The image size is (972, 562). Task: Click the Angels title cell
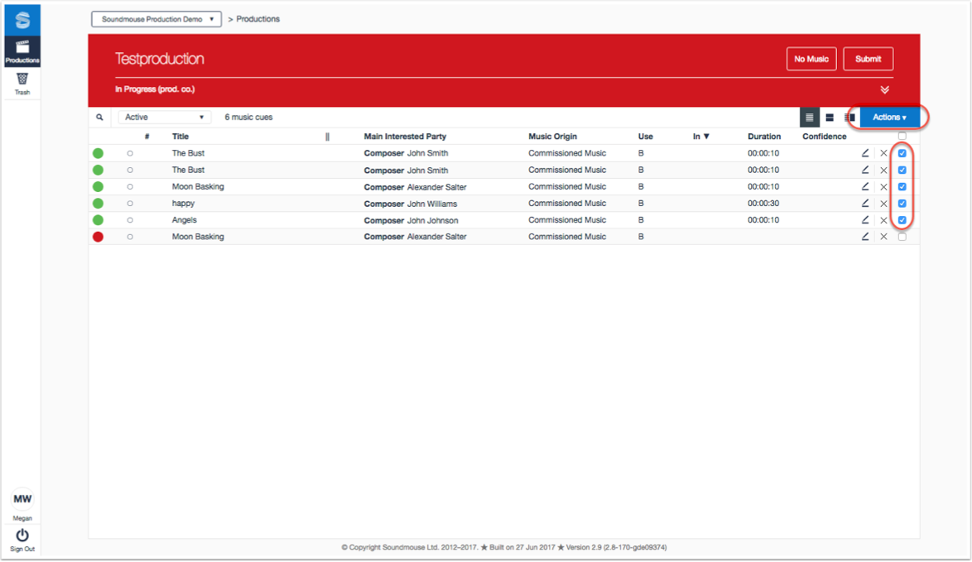[184, 220]
